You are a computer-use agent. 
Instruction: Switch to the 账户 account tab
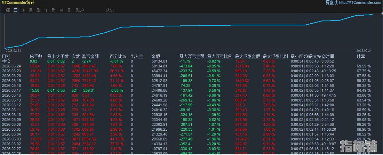click(x=80, y=10)
